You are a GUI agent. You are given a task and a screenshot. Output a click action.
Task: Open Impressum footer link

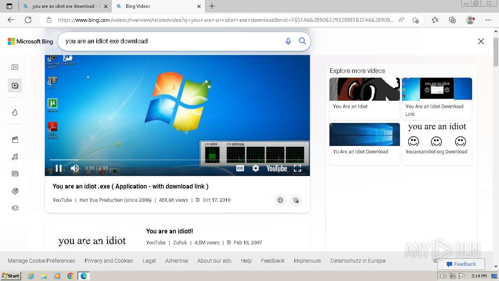[x=308, y=261]
